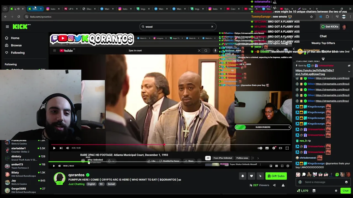Toggle YouTube autoplay switch
The image size is (353, 198).
260,148
